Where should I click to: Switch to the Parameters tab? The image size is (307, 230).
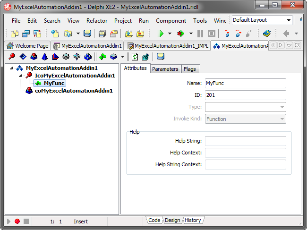(165, 69)
